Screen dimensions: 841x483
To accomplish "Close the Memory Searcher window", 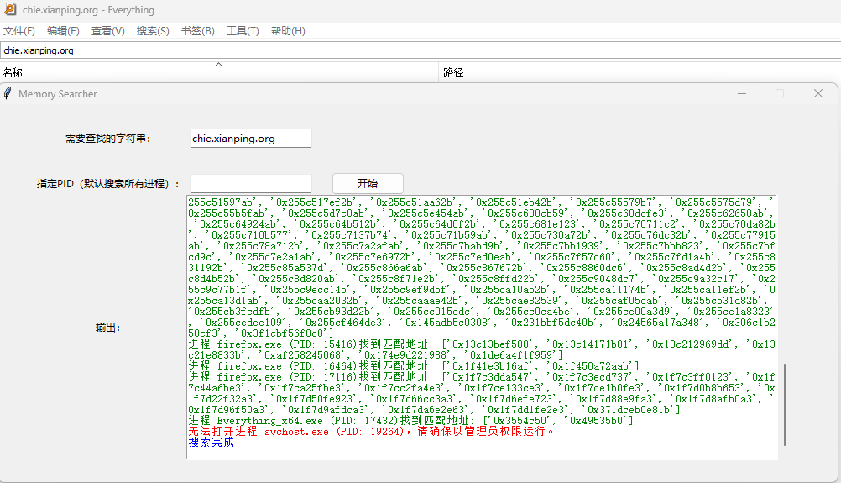I will pyautogui.click(x=818, y=93).
